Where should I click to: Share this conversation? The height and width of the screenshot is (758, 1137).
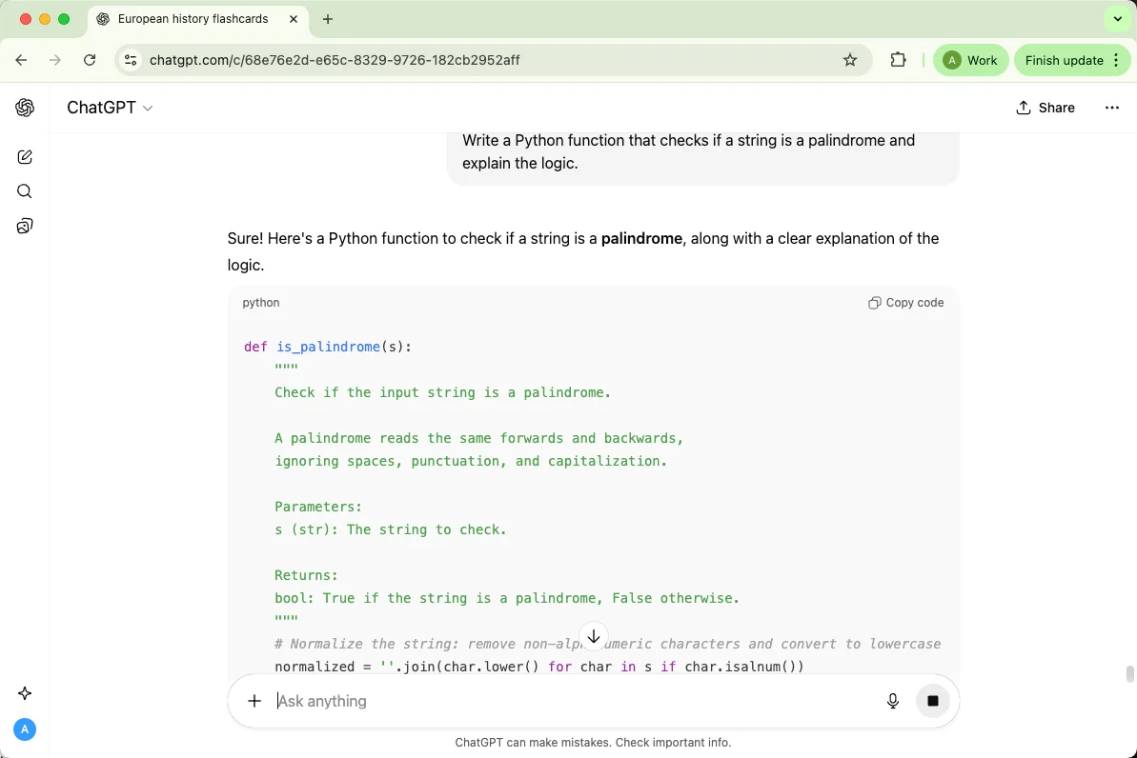click(1046, 108)
